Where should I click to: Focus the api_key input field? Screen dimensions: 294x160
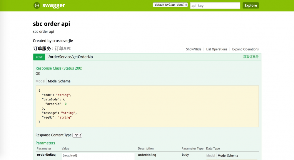click(215, 6)
